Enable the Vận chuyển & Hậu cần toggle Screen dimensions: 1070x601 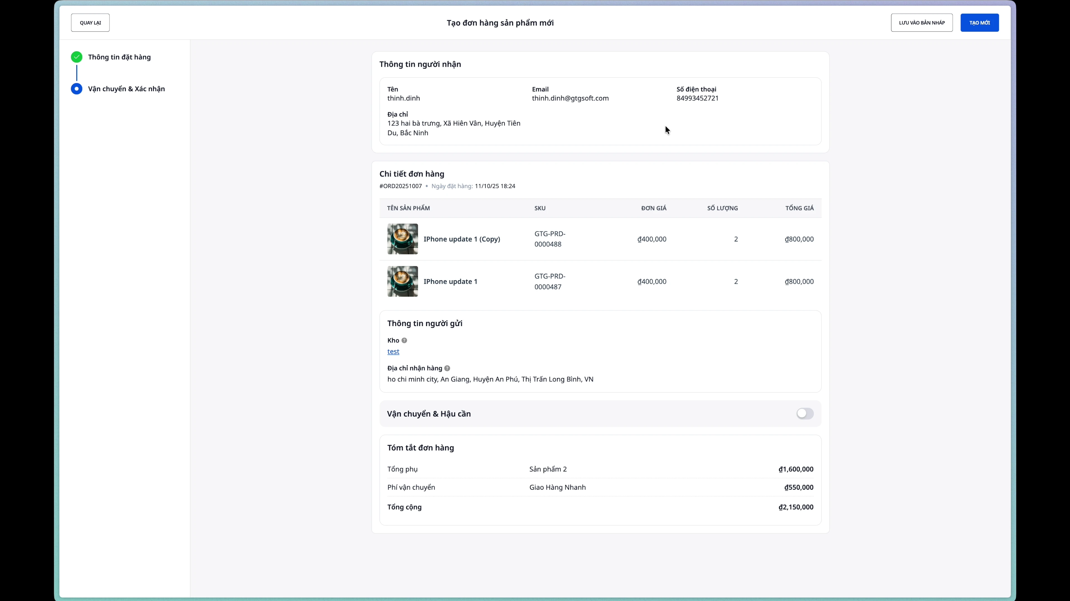[x=804, y=413]
